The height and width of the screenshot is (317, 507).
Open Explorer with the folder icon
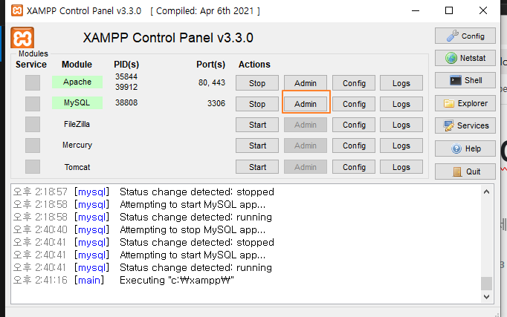[465, 103]
